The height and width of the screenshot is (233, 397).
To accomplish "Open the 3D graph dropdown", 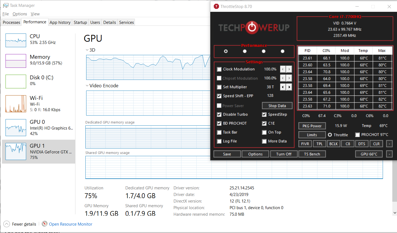I will pos(87,50).
